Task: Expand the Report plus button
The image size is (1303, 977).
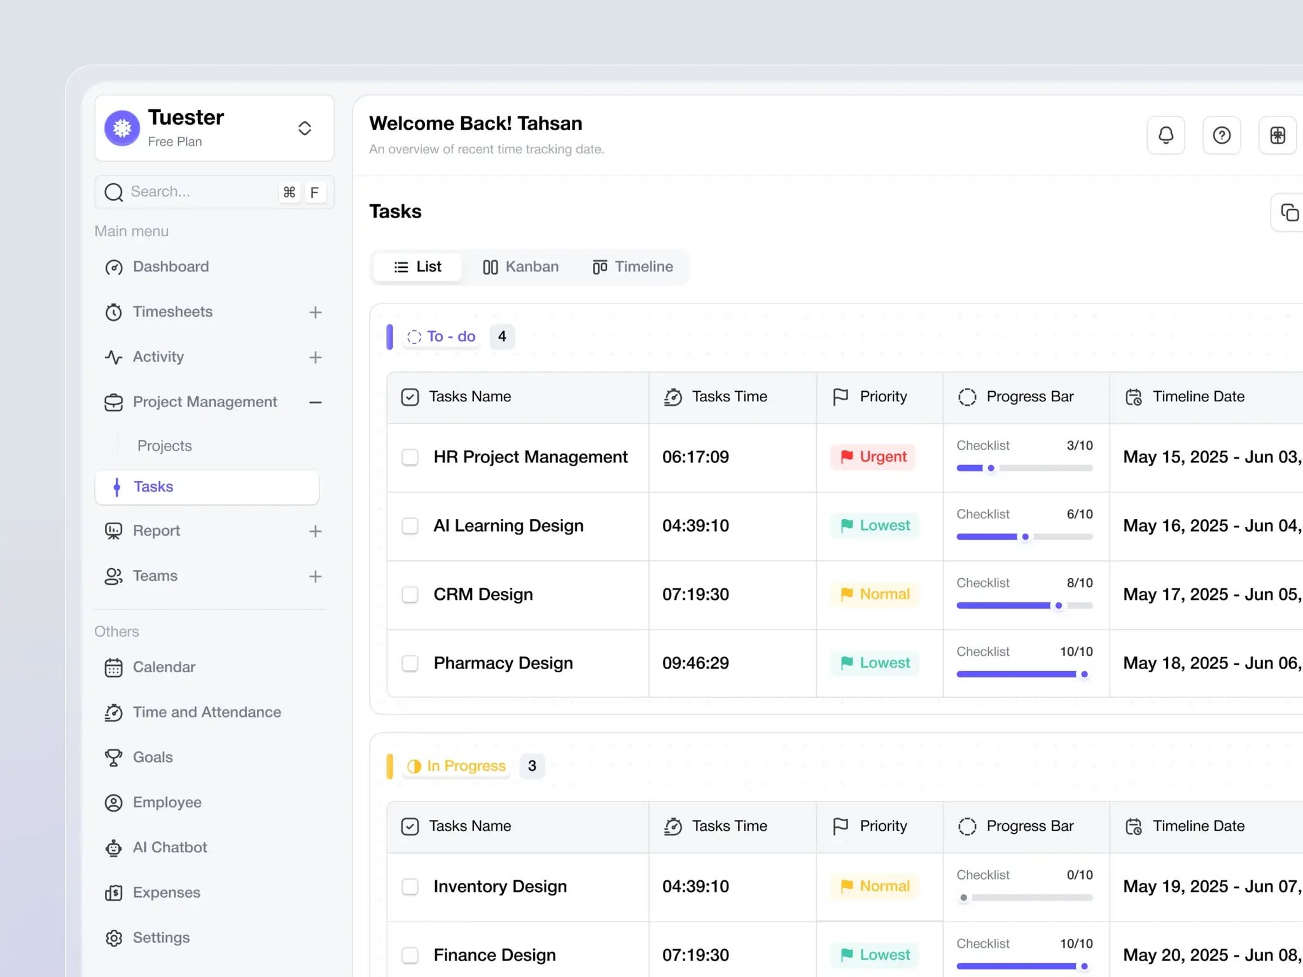Action: point(316,531)
